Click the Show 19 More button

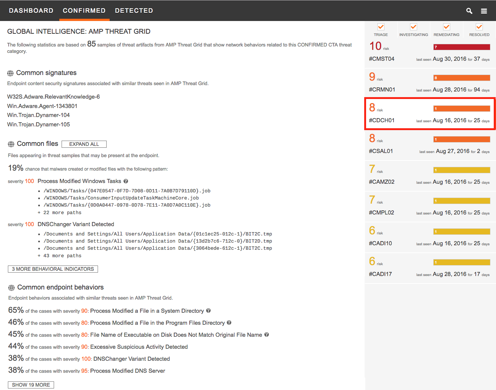tap(31, 385)
